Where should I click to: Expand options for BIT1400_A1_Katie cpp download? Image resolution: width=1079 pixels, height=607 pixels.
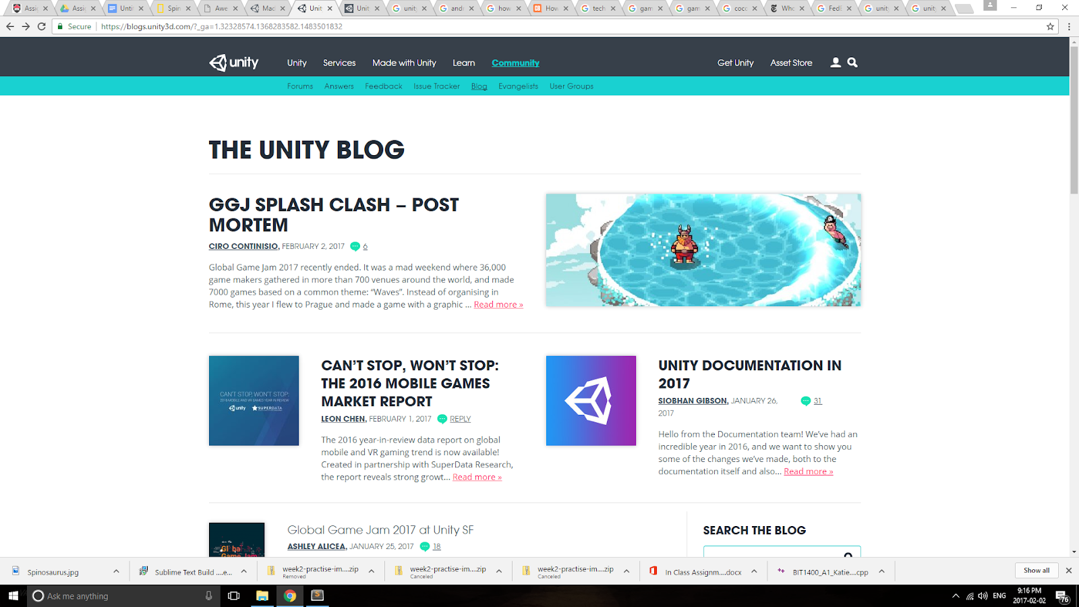[x=881, y=571]
